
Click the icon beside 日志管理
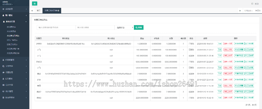[3, 85]
